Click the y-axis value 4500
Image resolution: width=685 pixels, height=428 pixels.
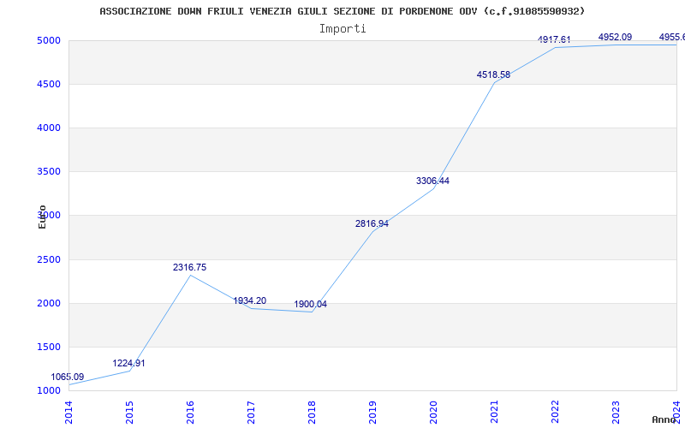click(x=48, y=84)
